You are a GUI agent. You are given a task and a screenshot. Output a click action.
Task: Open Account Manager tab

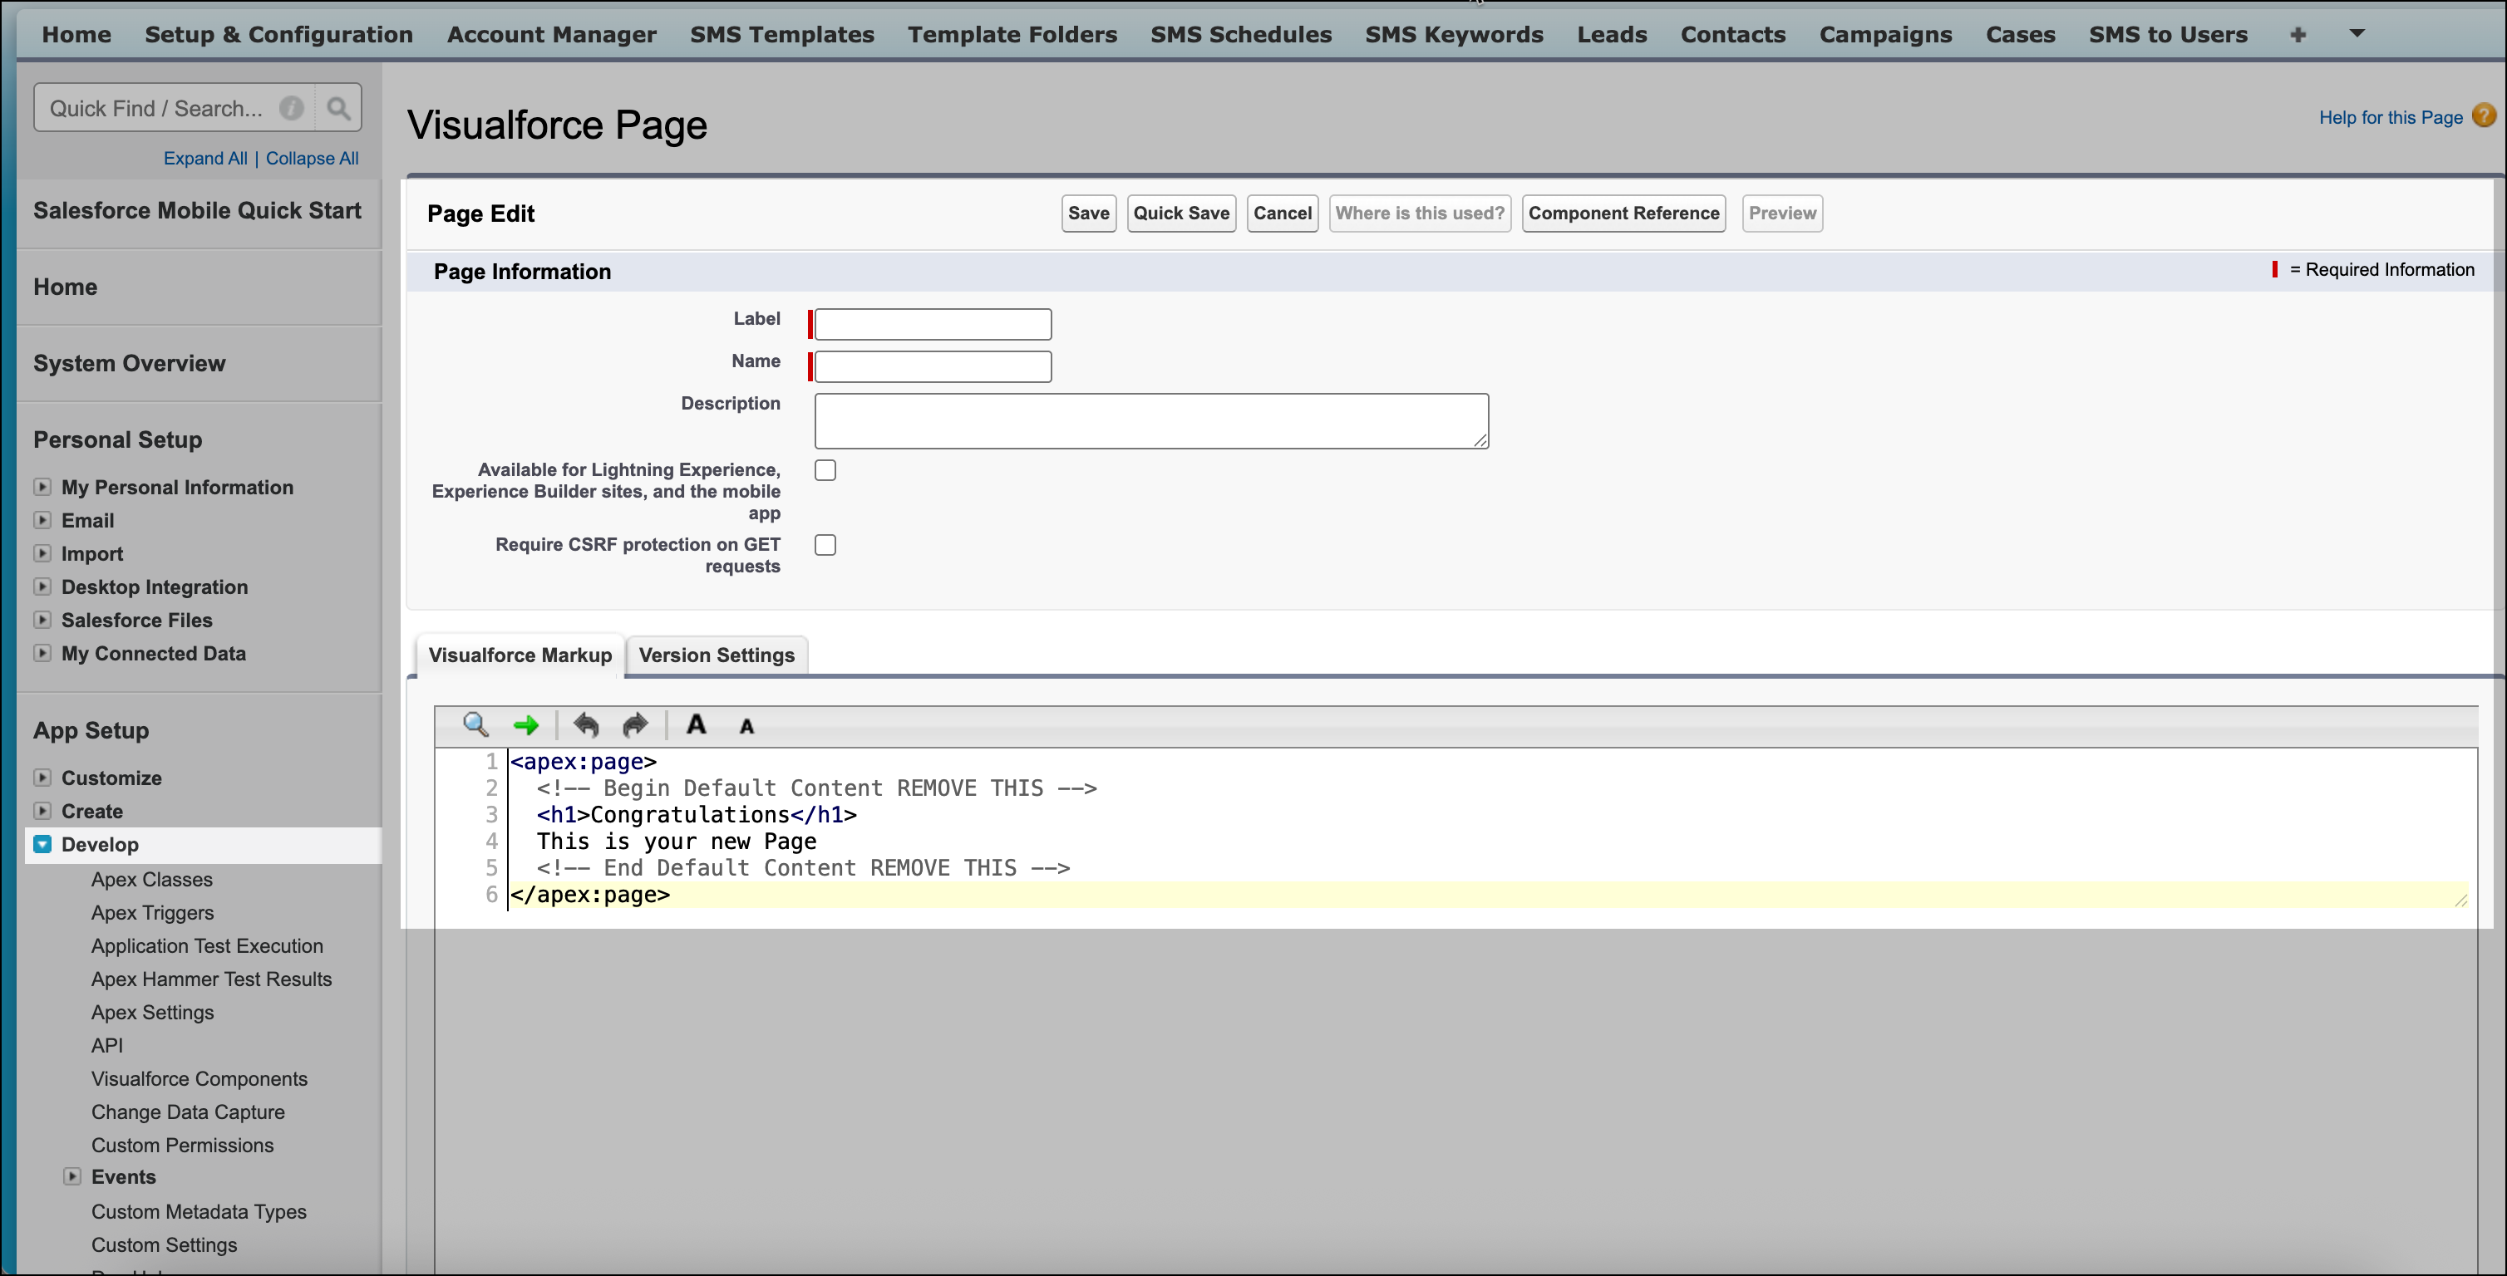(552, 35)
